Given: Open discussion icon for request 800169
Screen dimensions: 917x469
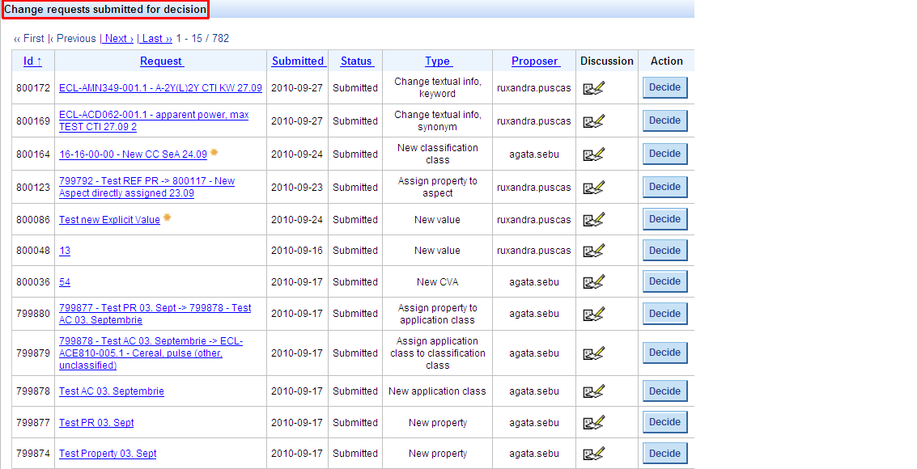Looking at the screenshot, I should tap(594, 121).
